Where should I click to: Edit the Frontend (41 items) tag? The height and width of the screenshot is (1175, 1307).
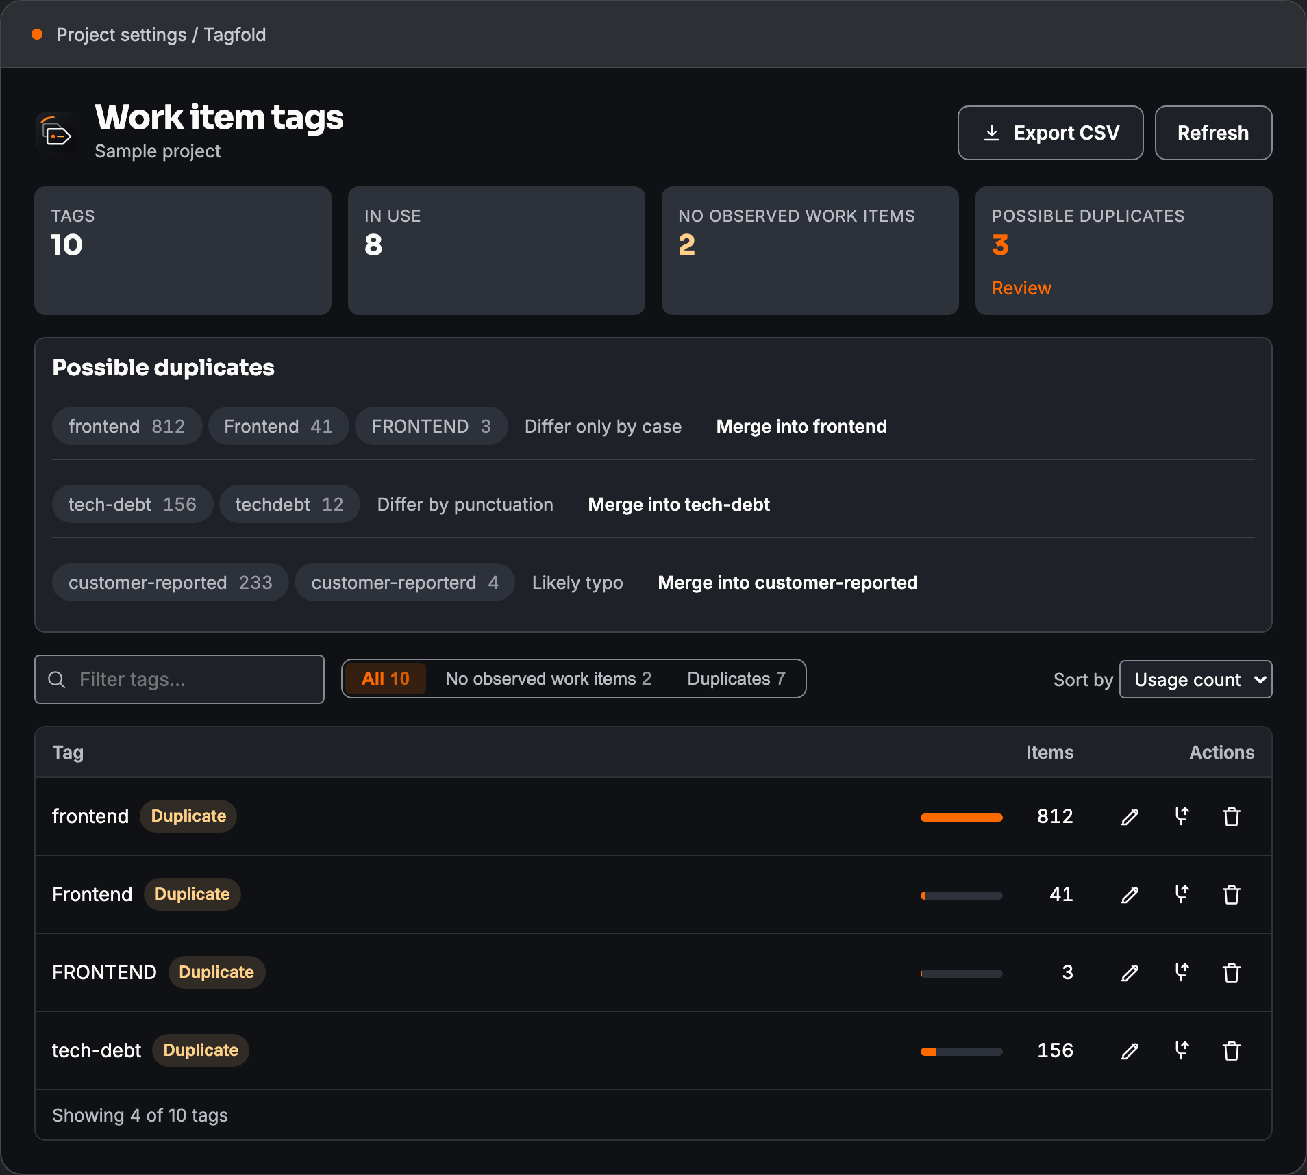coord(1130,894)
